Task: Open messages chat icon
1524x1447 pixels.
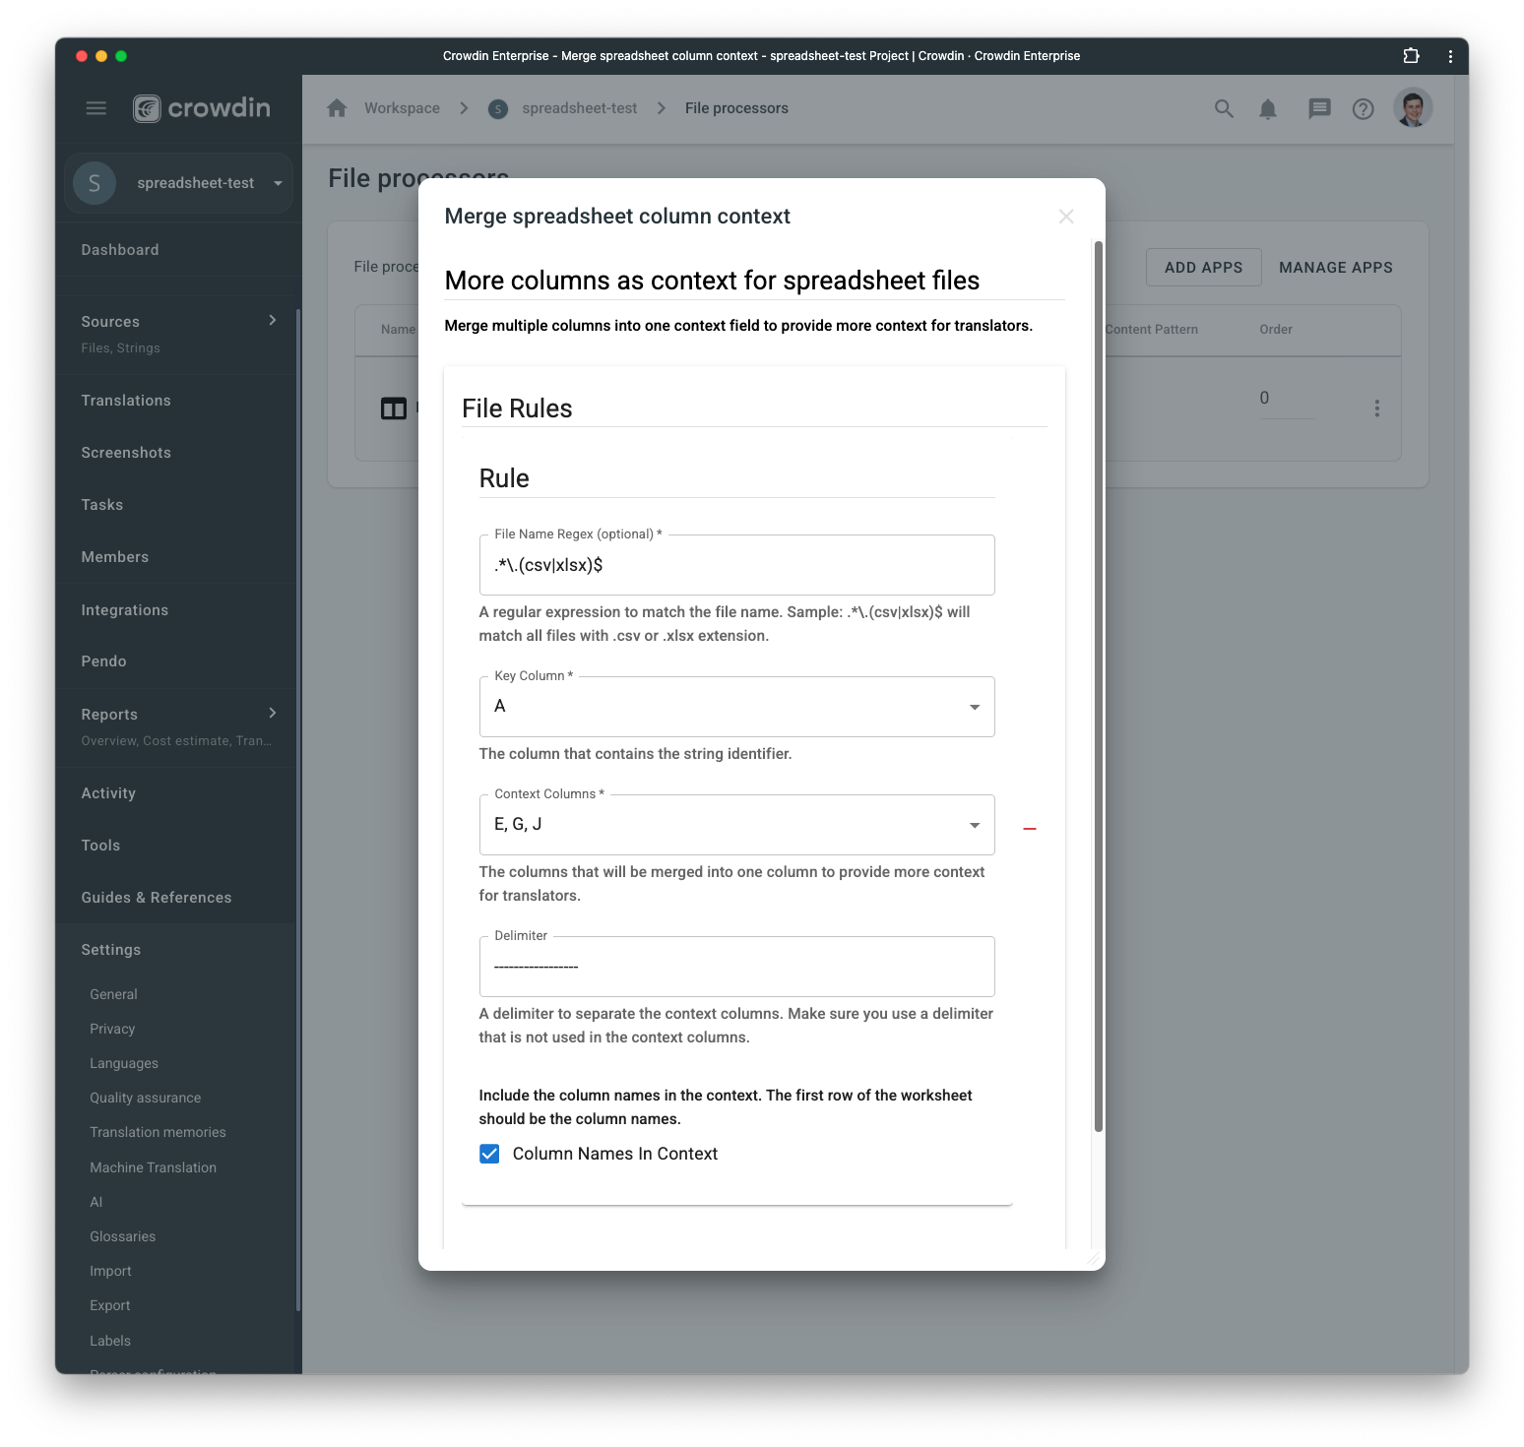Action: (1319, 109)
